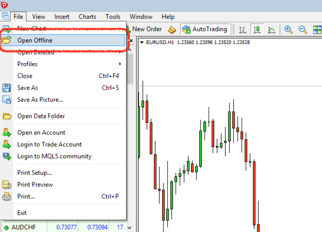This screenshot has height=232, width=322.
Task: Click the MQL5.community login icon
Action: click(7, 156)
